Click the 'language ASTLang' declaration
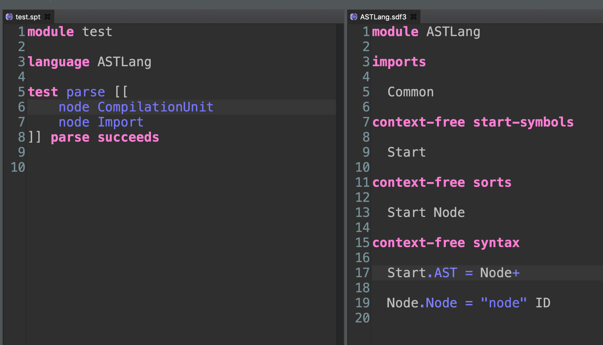This screenshot has width=603, height=345. (90, 62)
